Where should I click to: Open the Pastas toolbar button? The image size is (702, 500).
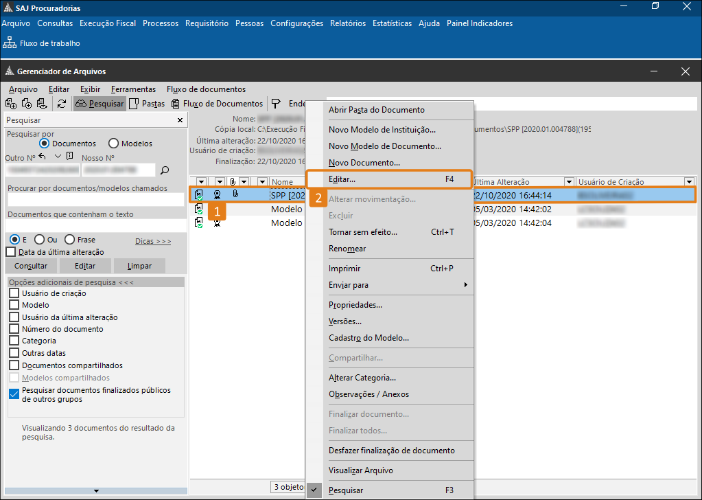(147, 104)
